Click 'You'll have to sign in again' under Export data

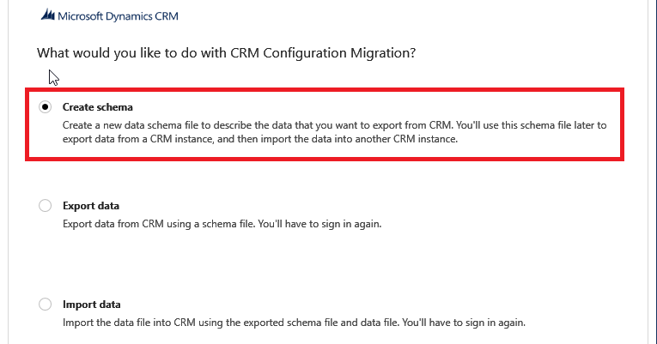[319, 224]
